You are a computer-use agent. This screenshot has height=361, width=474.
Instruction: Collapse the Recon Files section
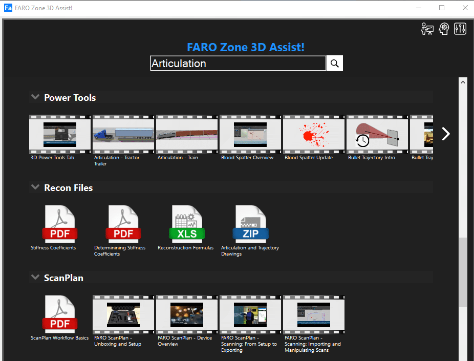coord(35,187)
